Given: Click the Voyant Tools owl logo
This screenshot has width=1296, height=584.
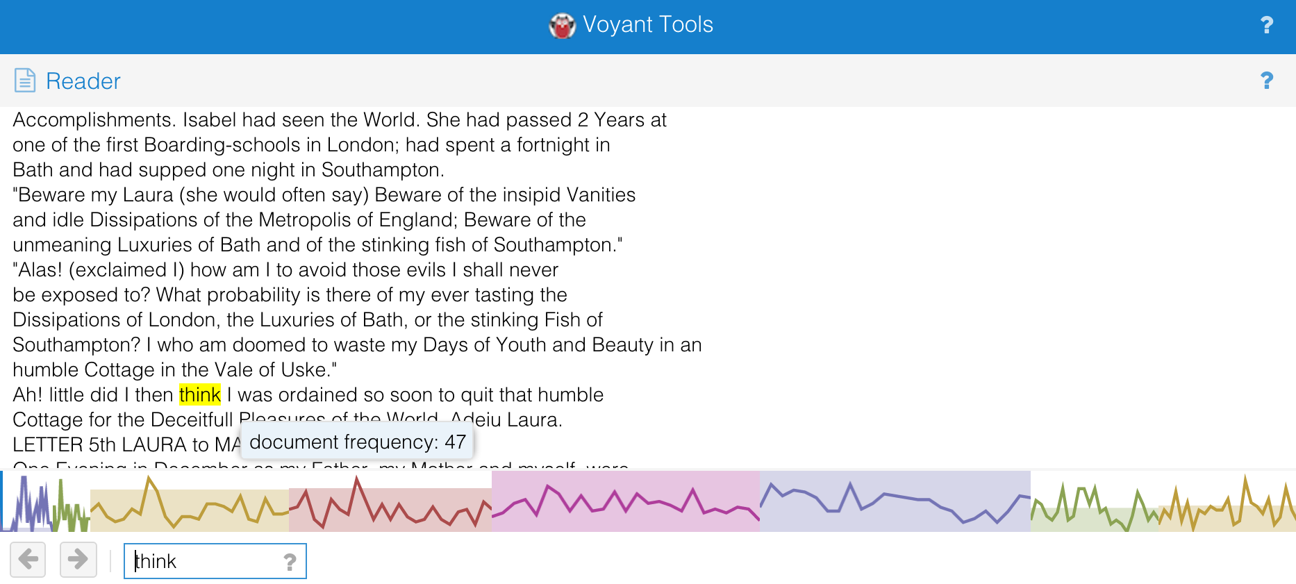Looking at the screenshot, I should tap(562, 26).
